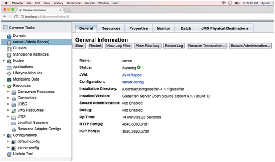Click the Standalone Instances icon
This screenshot has width=275, height=162.
[9, 55]
